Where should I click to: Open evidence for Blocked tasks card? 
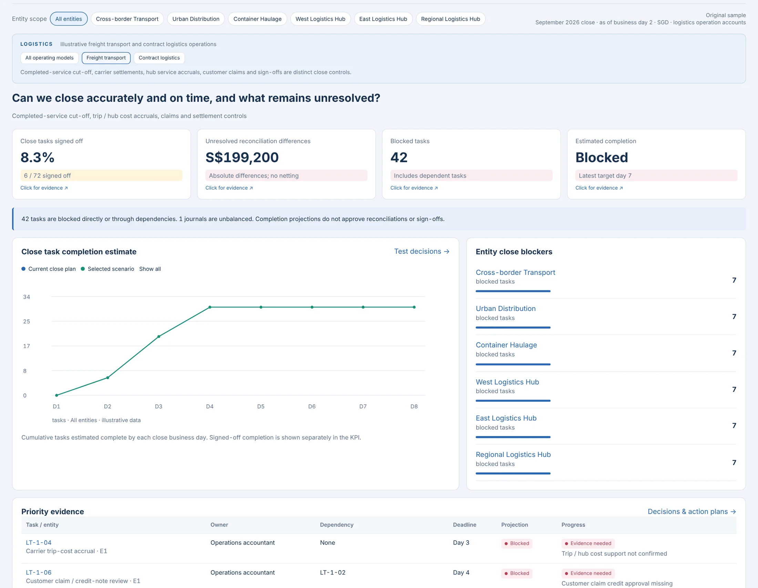pos(414,188)
